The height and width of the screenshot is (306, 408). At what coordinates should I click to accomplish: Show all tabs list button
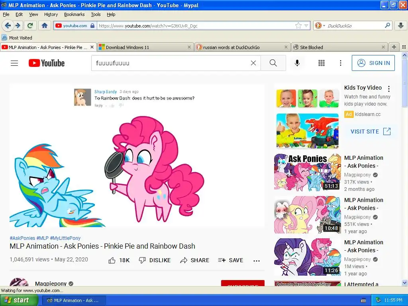click(404, 47)
